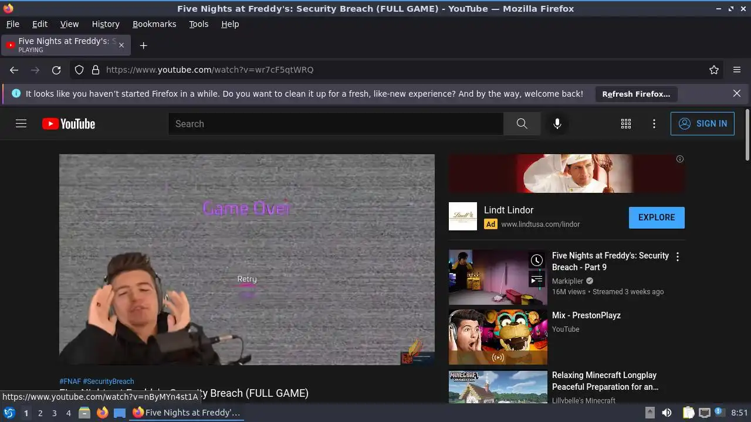Click the Five Nights at Freddy's taskbar window

point(186,413)
